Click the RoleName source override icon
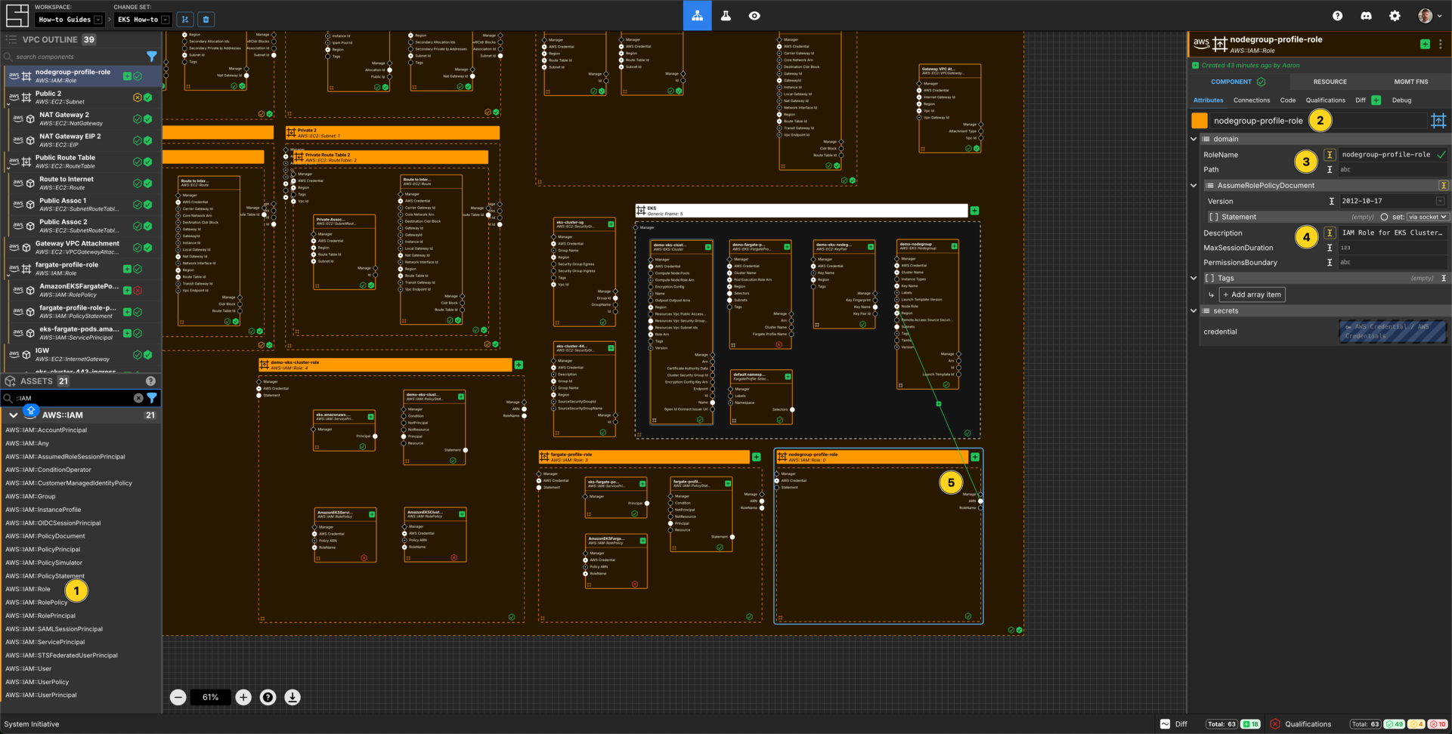The image size is (1452, 734). pyautogui.click(x=1330, y=155)
